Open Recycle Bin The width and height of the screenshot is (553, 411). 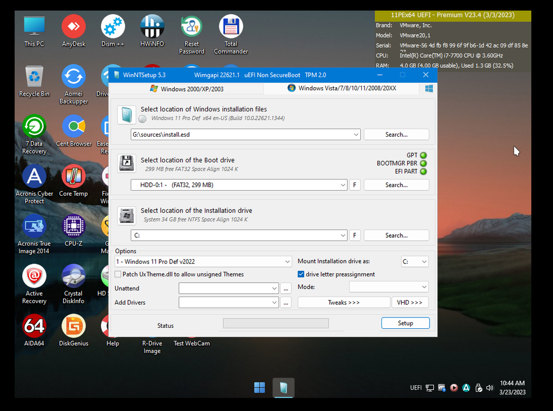click(34, 81)
